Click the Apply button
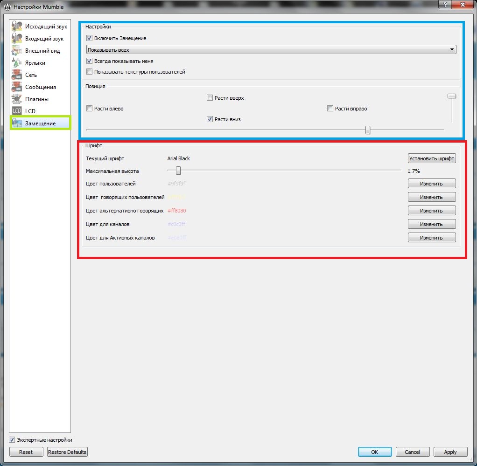The height and width of the screenshot is (466, 477). click(450, 452)
